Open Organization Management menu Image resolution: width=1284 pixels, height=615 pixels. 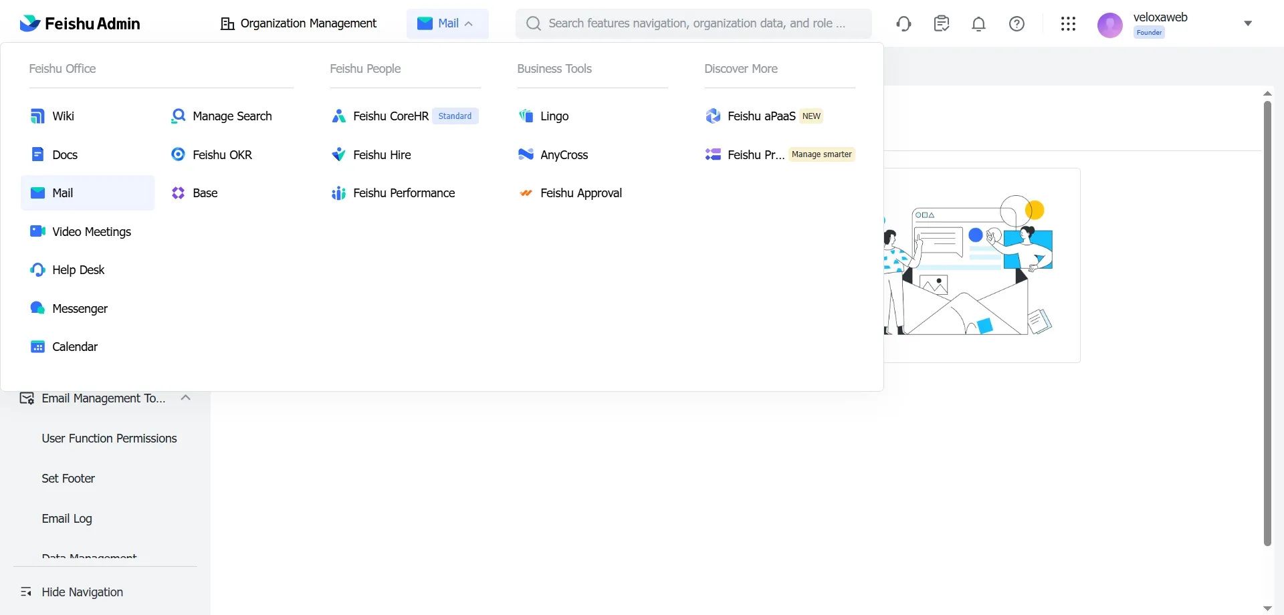pyautogui.click(x=298, y=23)
